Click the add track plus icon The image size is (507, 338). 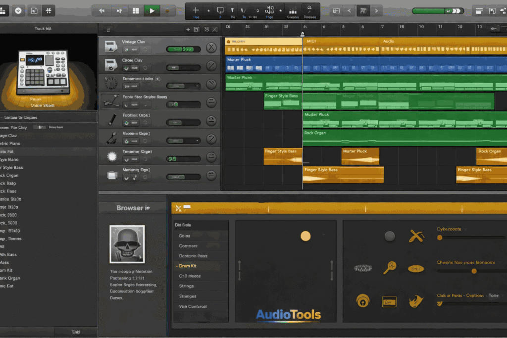tap(195, 9)
